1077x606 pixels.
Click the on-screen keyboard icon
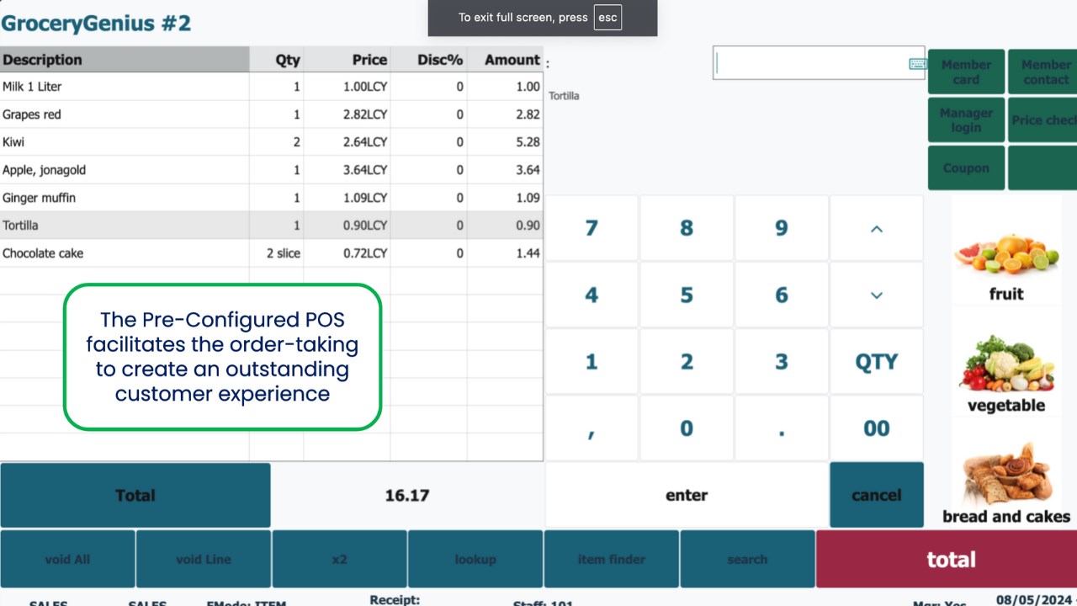point(917,64)
